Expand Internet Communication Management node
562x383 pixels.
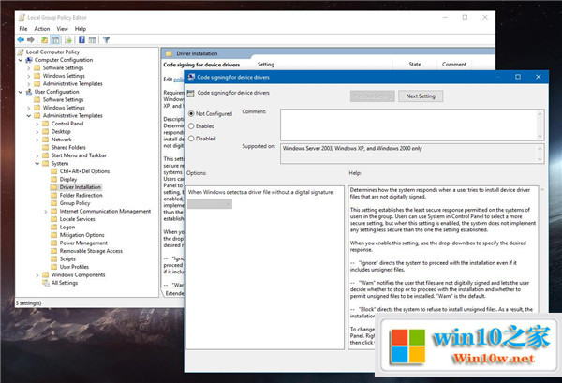click(x=46, y=212)
